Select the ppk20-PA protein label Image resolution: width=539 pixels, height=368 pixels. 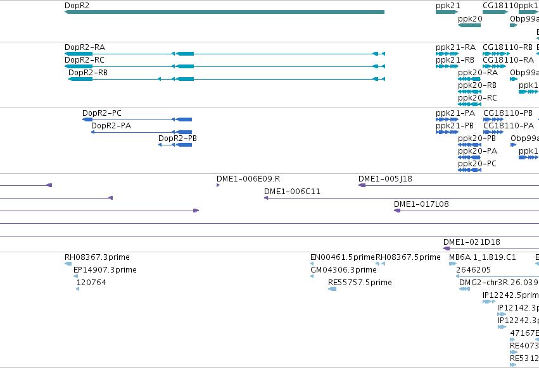[x=478, y=151]
